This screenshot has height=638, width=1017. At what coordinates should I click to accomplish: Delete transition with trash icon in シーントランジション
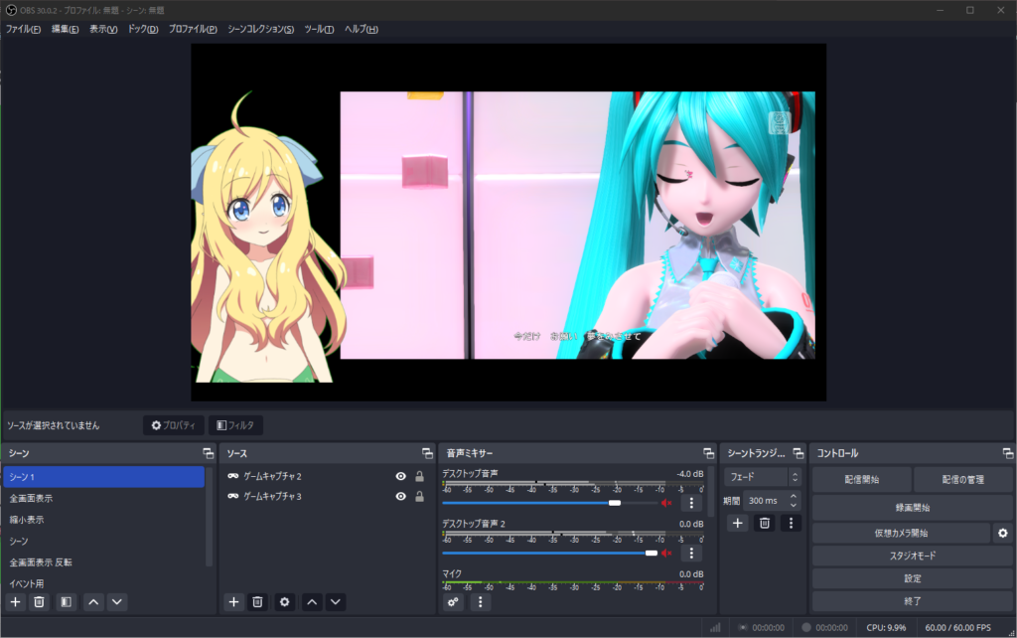pos(764,522)
